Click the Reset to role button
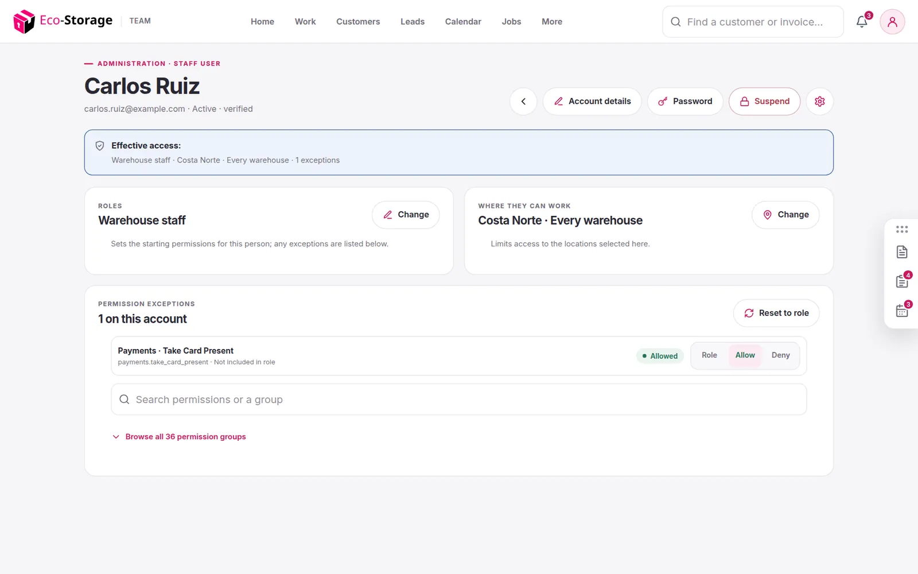The image size is (918, 574). (x=776, y=313)
